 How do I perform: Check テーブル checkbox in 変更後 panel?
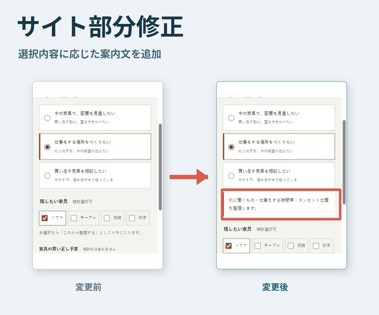258,246
